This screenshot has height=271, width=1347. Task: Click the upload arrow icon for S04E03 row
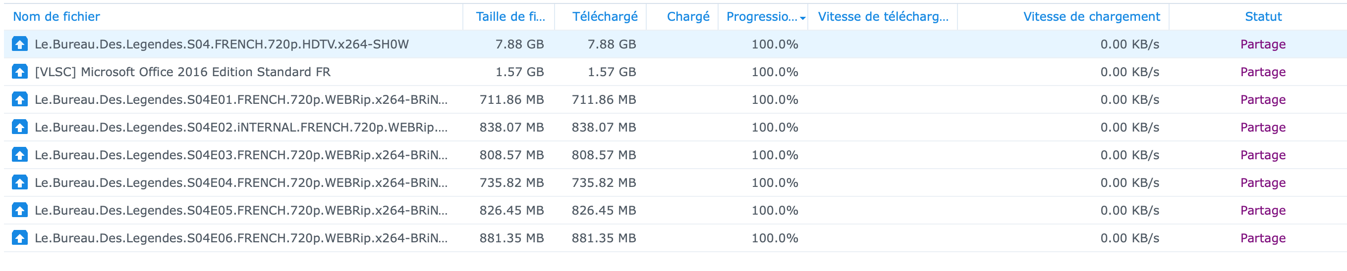click(x=20, y=155)
